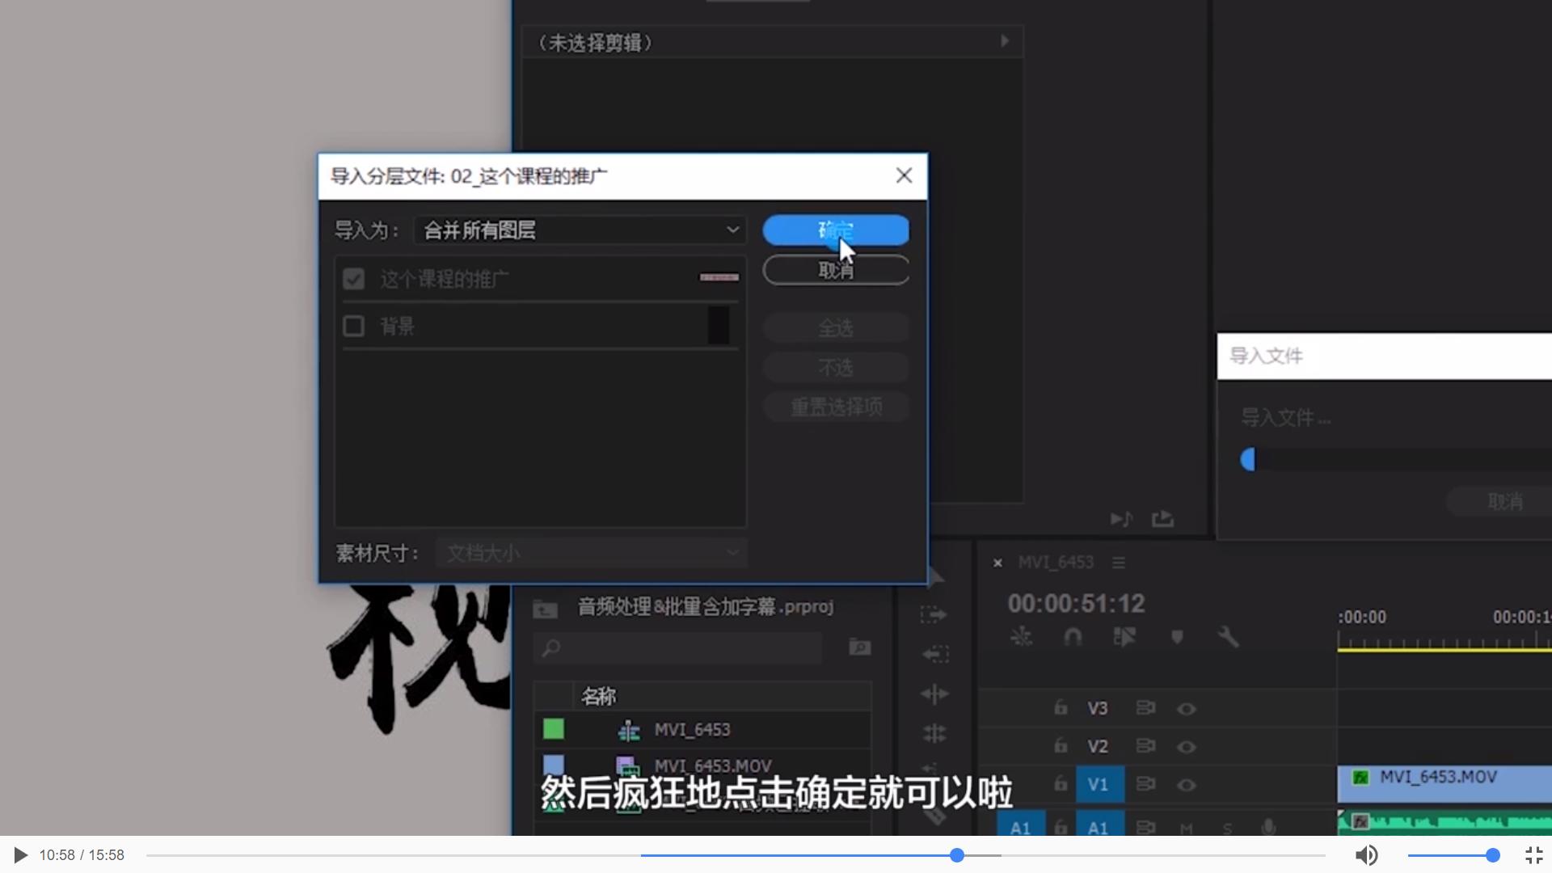This screenshot has width=1552, height=873.
Task: Click the 未选择剪辑 panel header
Action: tap(596, 42)
